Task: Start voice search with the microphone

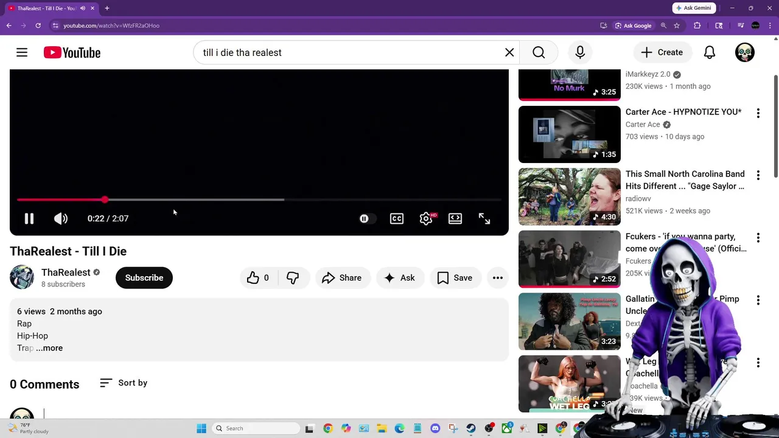Action: tap(580, 52)
